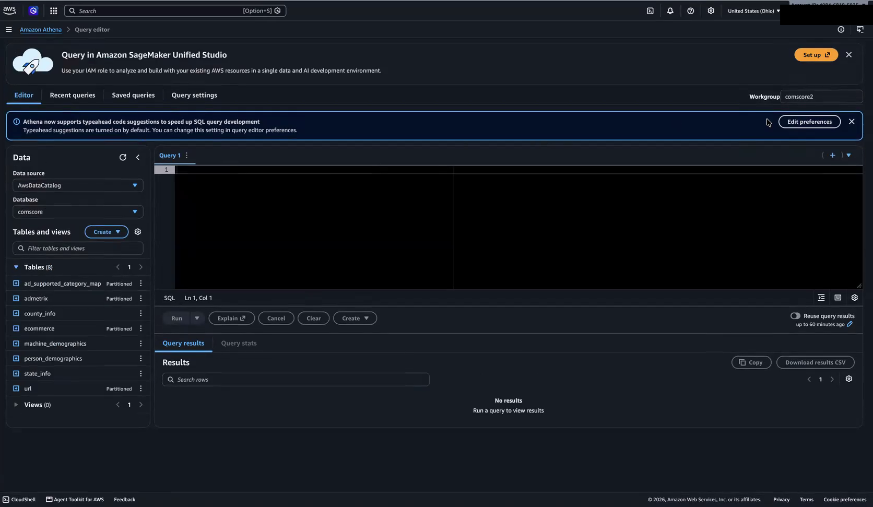873x507 pixels.
Task: Switch to Query stats tab
Action: click(239, 343)
